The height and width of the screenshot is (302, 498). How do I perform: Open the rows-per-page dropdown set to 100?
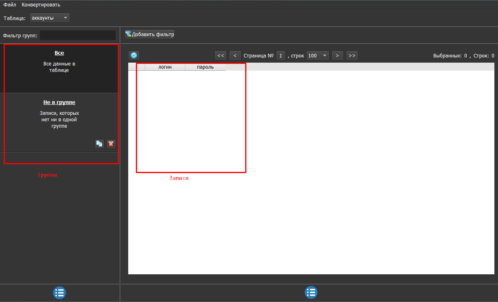coord(318,55)
